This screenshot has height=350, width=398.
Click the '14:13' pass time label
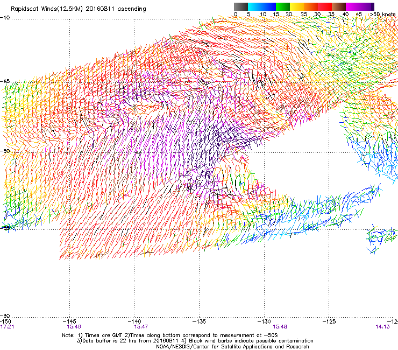pos(382,327)
